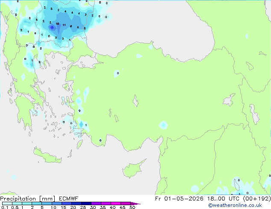
Task: Click legend scale label '25'
Action: 83,207
